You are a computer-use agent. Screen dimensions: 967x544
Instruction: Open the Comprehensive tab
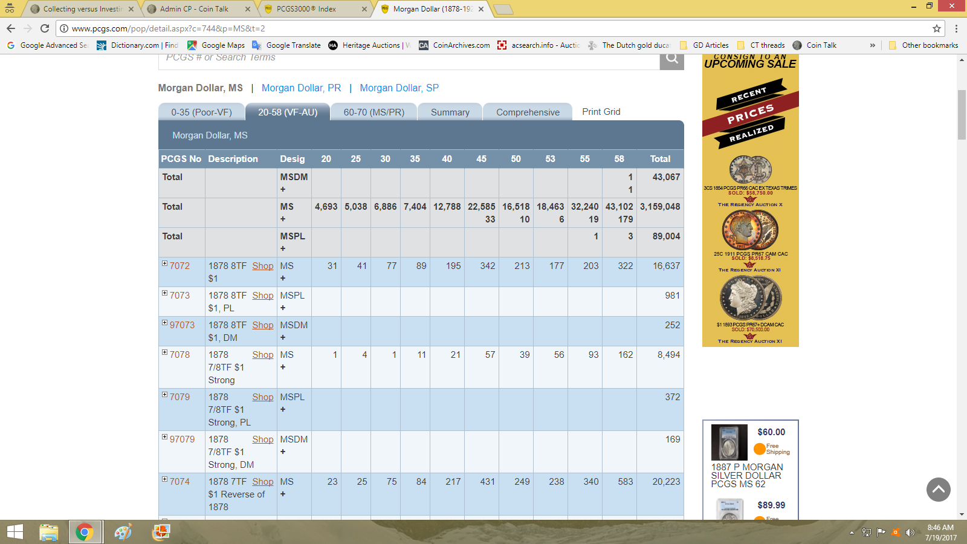(x=528, y=112)
